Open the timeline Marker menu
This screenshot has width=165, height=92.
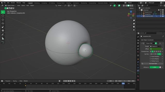coord(26,81)
